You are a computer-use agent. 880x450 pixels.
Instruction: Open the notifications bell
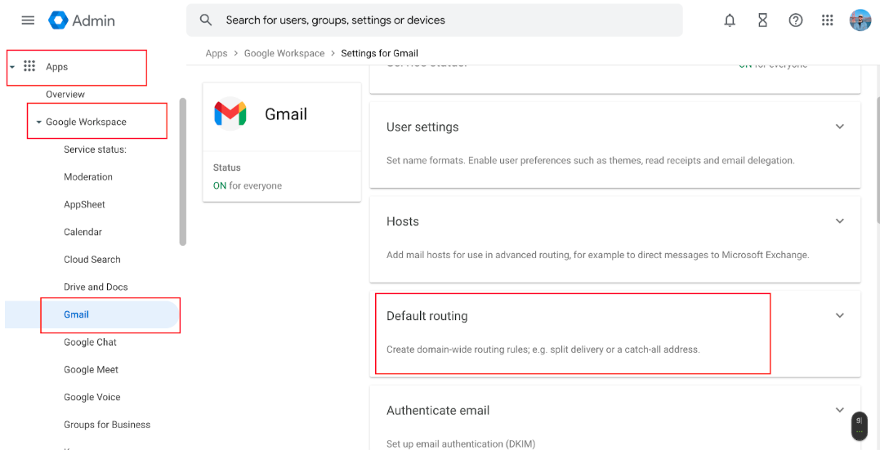tap(730, 20)
